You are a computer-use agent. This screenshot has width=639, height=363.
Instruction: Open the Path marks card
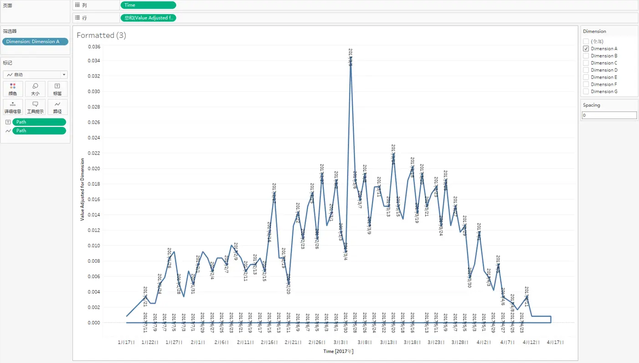point(57,107)
